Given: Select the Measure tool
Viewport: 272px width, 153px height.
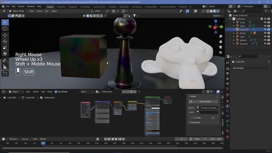Looking at the screenshot, I should [x=5, y=67].
